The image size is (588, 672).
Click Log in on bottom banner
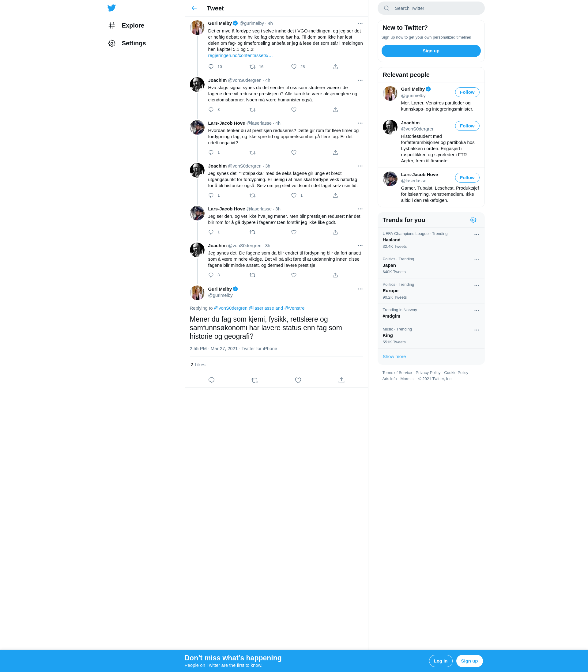coord(440,661)
